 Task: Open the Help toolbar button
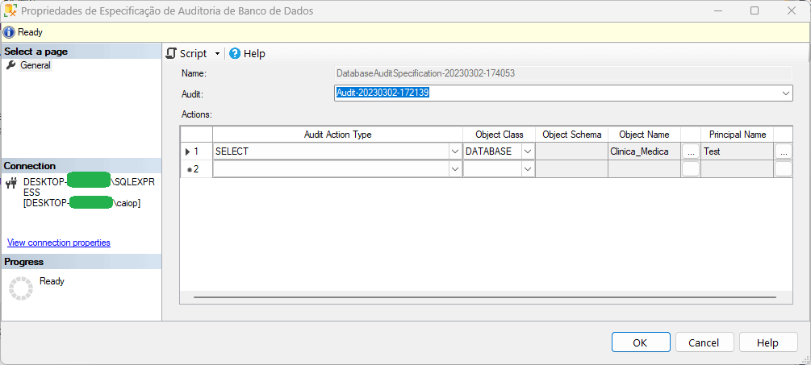pyautogui.click(x=247, y=54)
